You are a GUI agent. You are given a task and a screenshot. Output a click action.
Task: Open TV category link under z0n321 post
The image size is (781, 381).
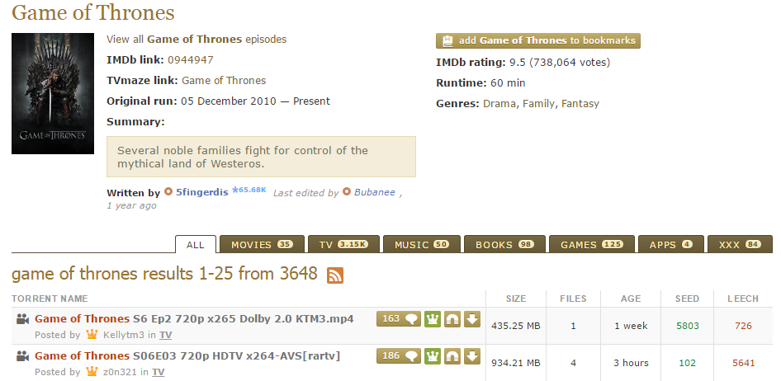click(x=158, y=372)
